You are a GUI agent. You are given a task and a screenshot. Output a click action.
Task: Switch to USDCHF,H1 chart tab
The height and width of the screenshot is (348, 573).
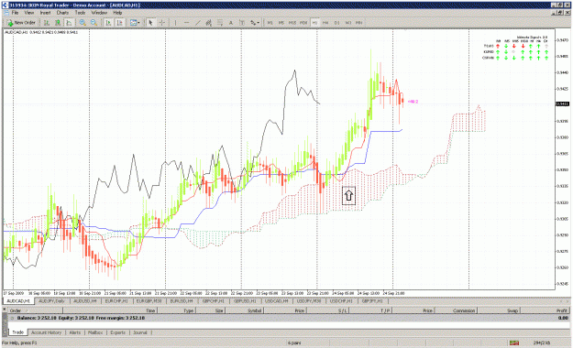coord(341,301)
